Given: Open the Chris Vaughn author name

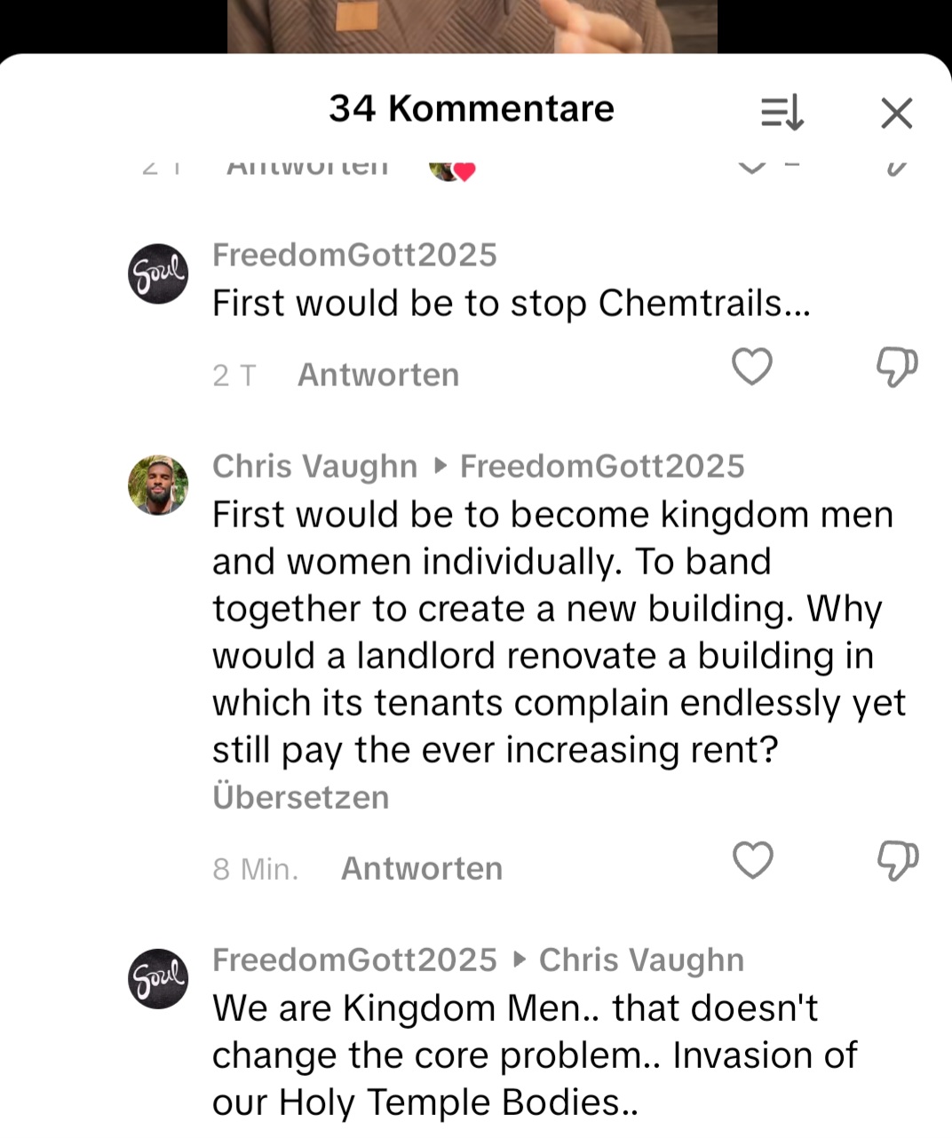Looking at the screenshot, I should point(314,466).
